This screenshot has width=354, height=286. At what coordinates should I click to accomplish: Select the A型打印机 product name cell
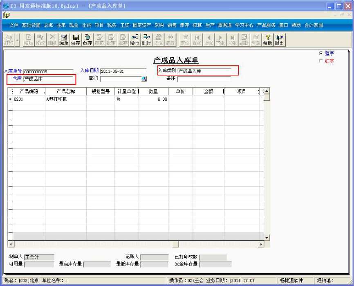(x=66, y=99)
